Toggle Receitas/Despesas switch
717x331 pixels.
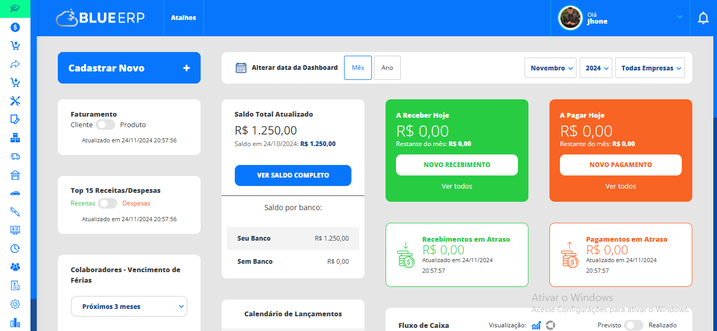[x=107, y=203]
